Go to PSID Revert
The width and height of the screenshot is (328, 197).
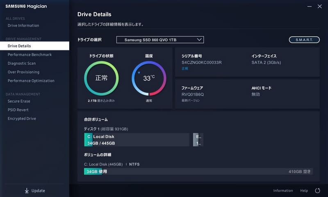(18, 110)
